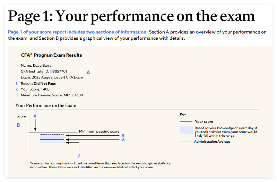Click the "Minimum passing score" chart label
The height and width of the screenshot is (182, 277).
click(99, 132)
